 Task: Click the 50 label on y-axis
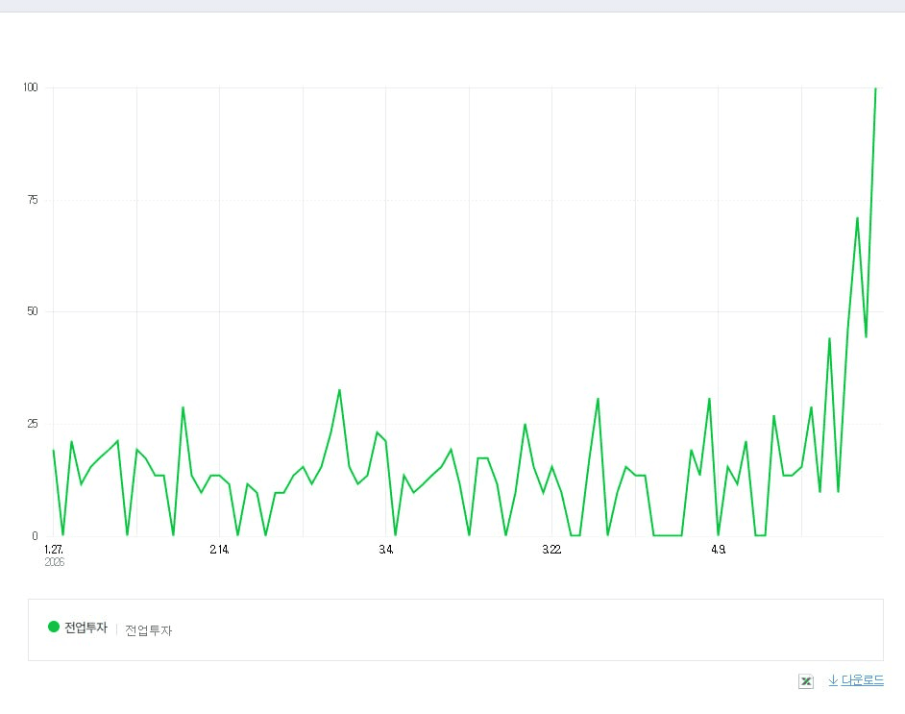tap(33, 311)
